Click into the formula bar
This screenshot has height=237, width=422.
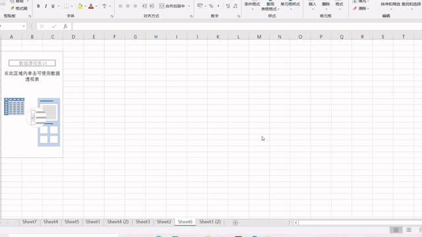247,26
